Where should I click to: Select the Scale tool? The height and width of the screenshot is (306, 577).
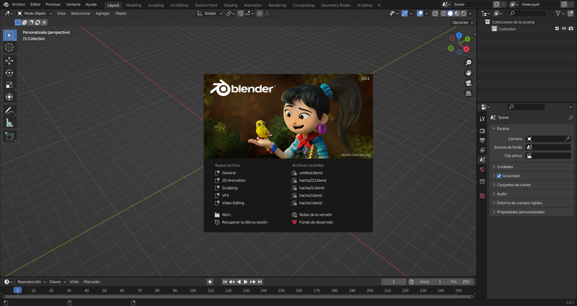(9, 85)
